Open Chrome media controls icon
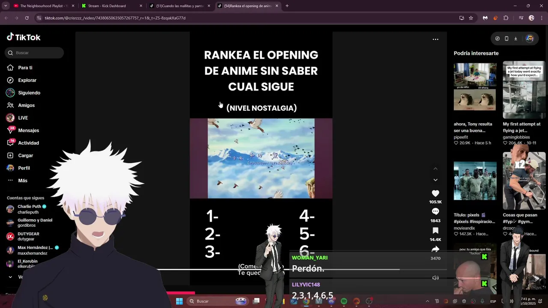 click(521, 18)
